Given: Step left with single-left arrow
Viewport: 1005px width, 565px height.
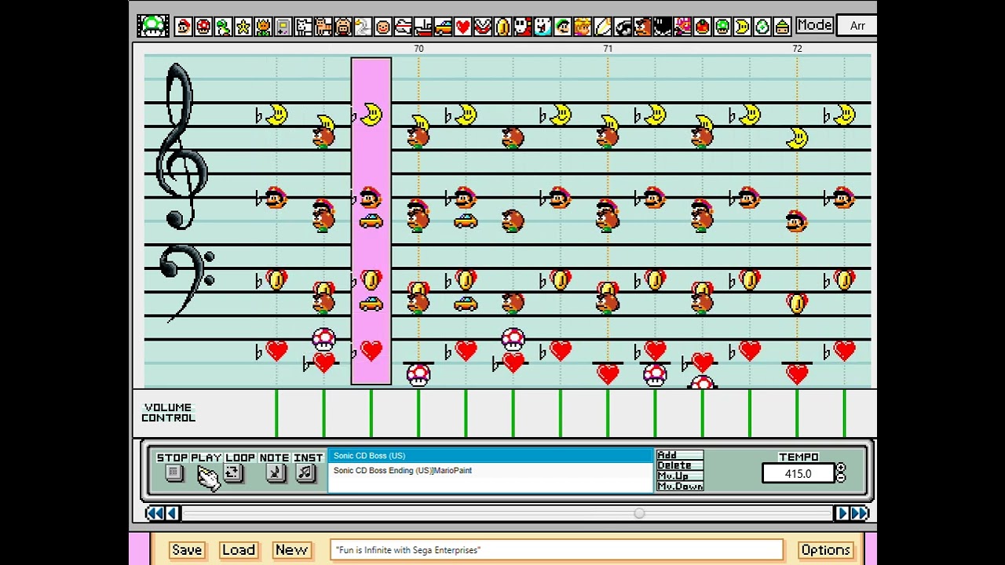Looking at the screenshot, I should tap(172, 513).
